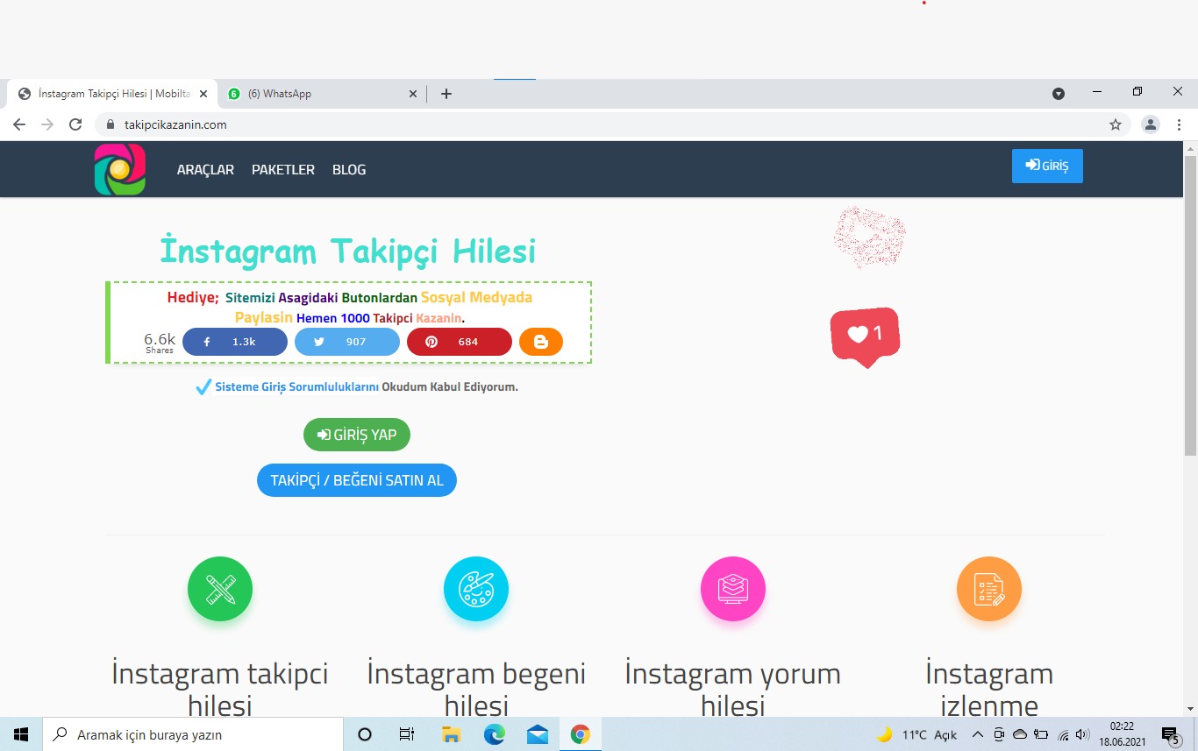This screenshot has height=751, width=1198.
Task: Click the 6.6k Shares count
Action: point(160,343)
